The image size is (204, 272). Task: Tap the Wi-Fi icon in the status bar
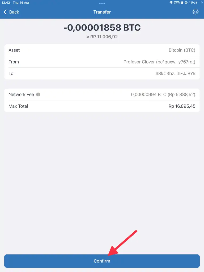click(171, 2)
